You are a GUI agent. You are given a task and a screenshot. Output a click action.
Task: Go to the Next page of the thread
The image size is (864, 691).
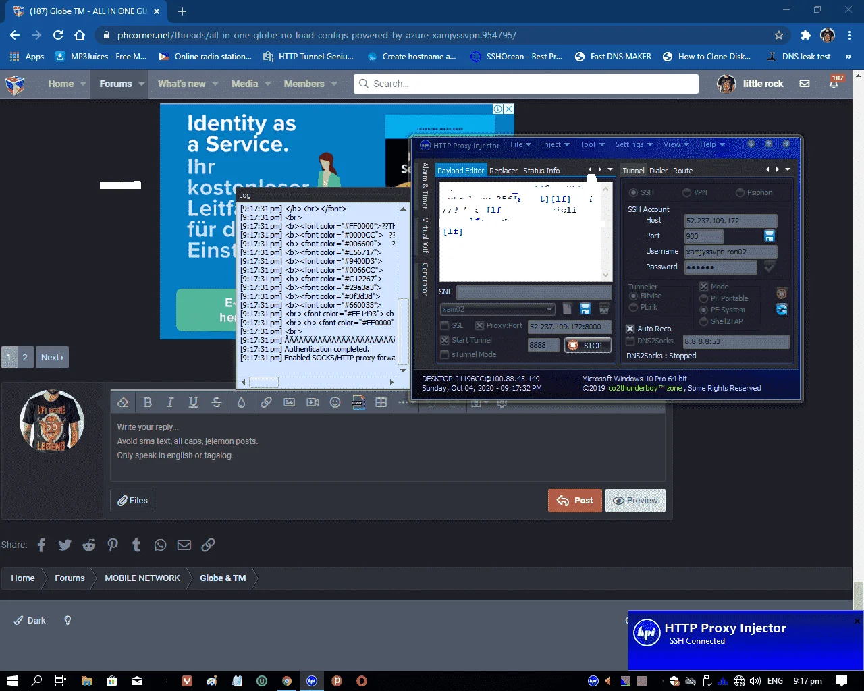coord(52,357)
